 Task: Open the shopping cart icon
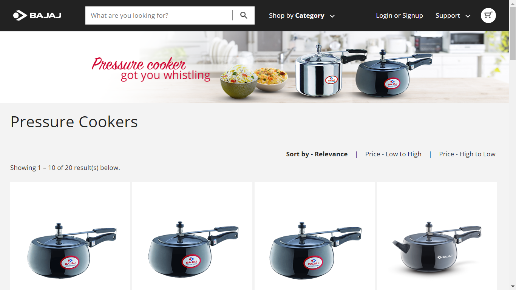tap(488, 15)
